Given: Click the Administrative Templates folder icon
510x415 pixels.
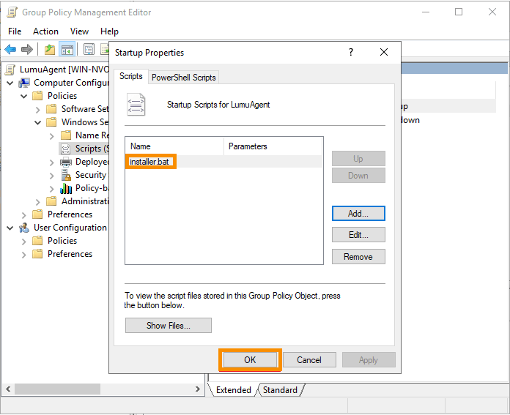Looking at the screenshot, I should (x=51, y=201).
